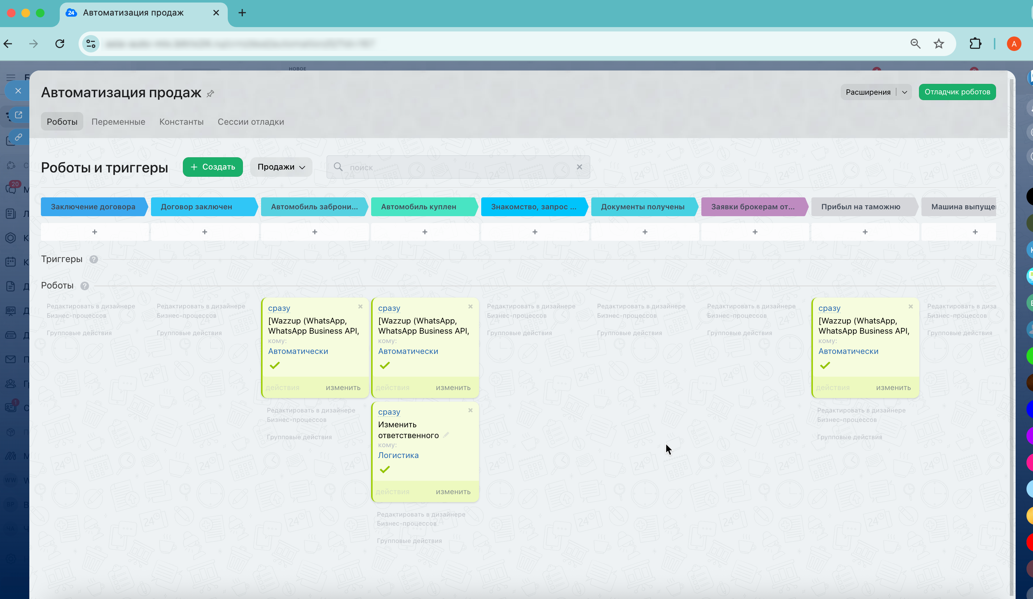
Task: Remove the Изменить ответственного robot with X
Action: (x=470, y=410)
